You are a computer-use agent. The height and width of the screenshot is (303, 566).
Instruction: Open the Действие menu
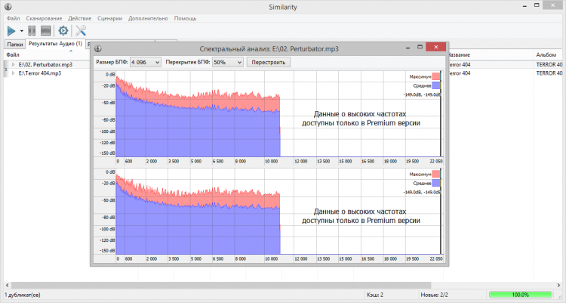pos(80,18)
